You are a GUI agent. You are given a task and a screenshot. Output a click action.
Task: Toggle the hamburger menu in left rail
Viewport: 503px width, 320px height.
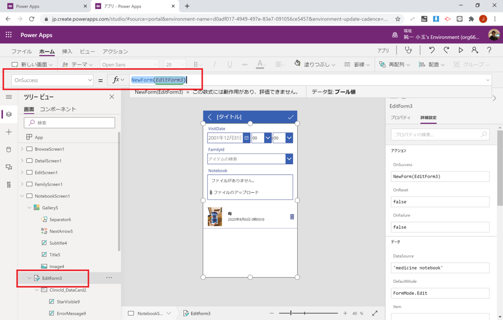pyautogui.click(x=9, y=97)
